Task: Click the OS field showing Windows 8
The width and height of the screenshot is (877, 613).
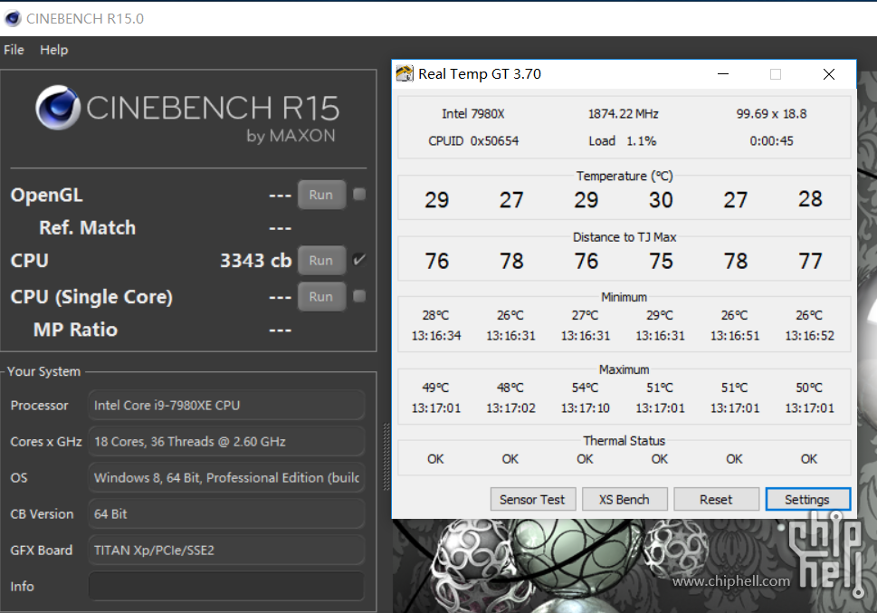Action: coord(226,477)
